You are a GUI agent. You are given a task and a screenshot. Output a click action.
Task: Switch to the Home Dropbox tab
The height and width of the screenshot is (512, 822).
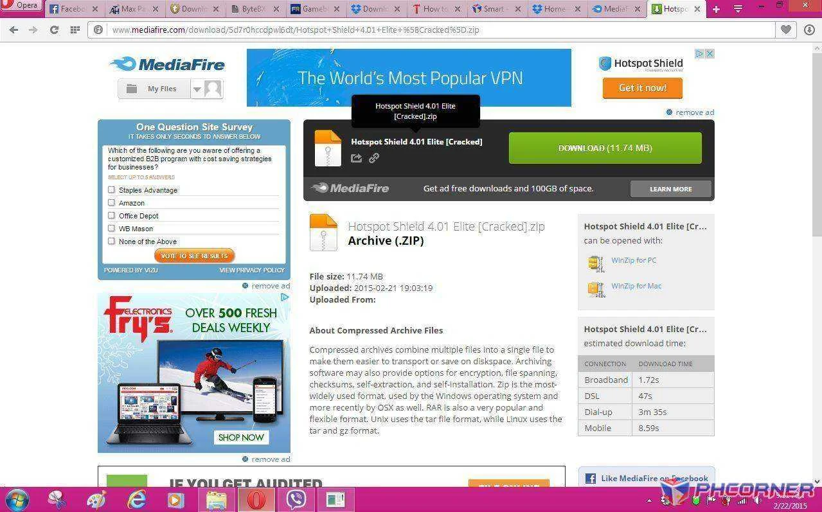pos(557,9)
